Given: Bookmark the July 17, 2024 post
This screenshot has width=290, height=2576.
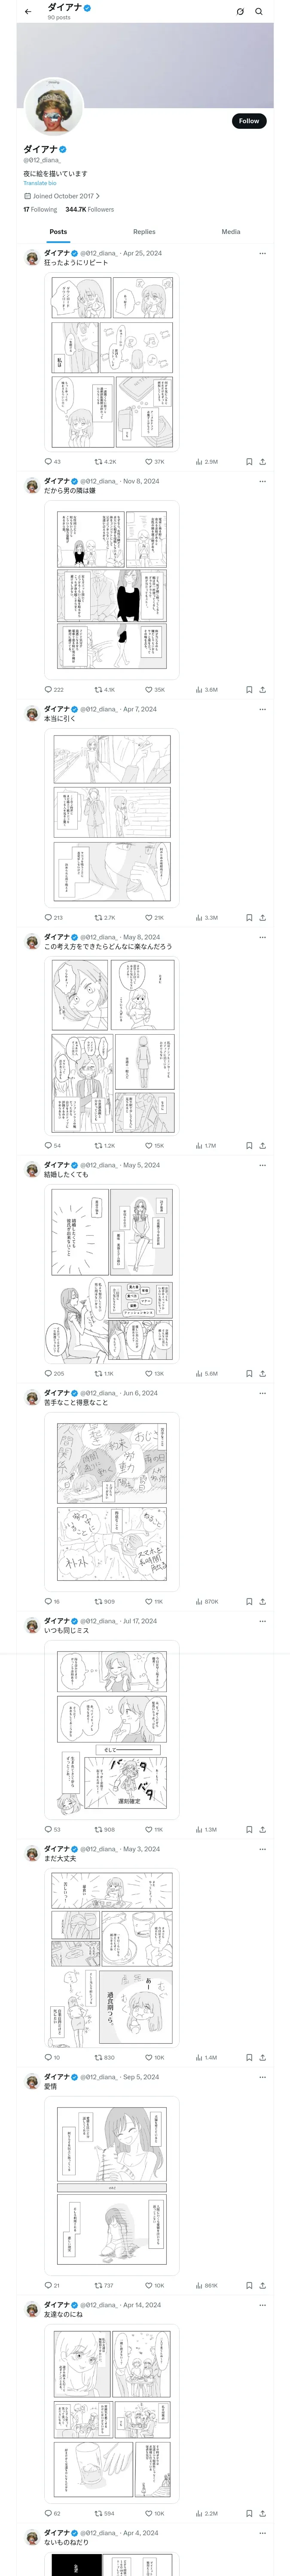Looking at the screenshot, I should (249, 1830).
